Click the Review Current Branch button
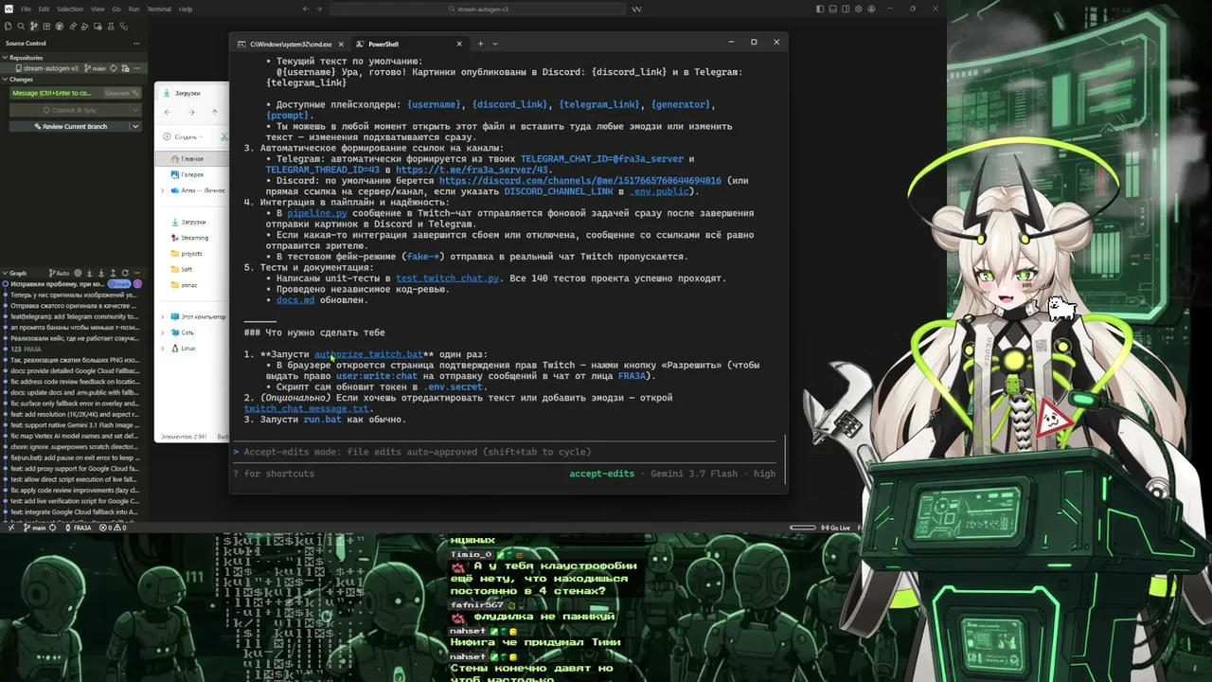 click(x=69, y=126)
